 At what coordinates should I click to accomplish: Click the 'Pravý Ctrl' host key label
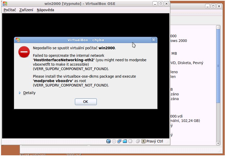click(155, 141)
